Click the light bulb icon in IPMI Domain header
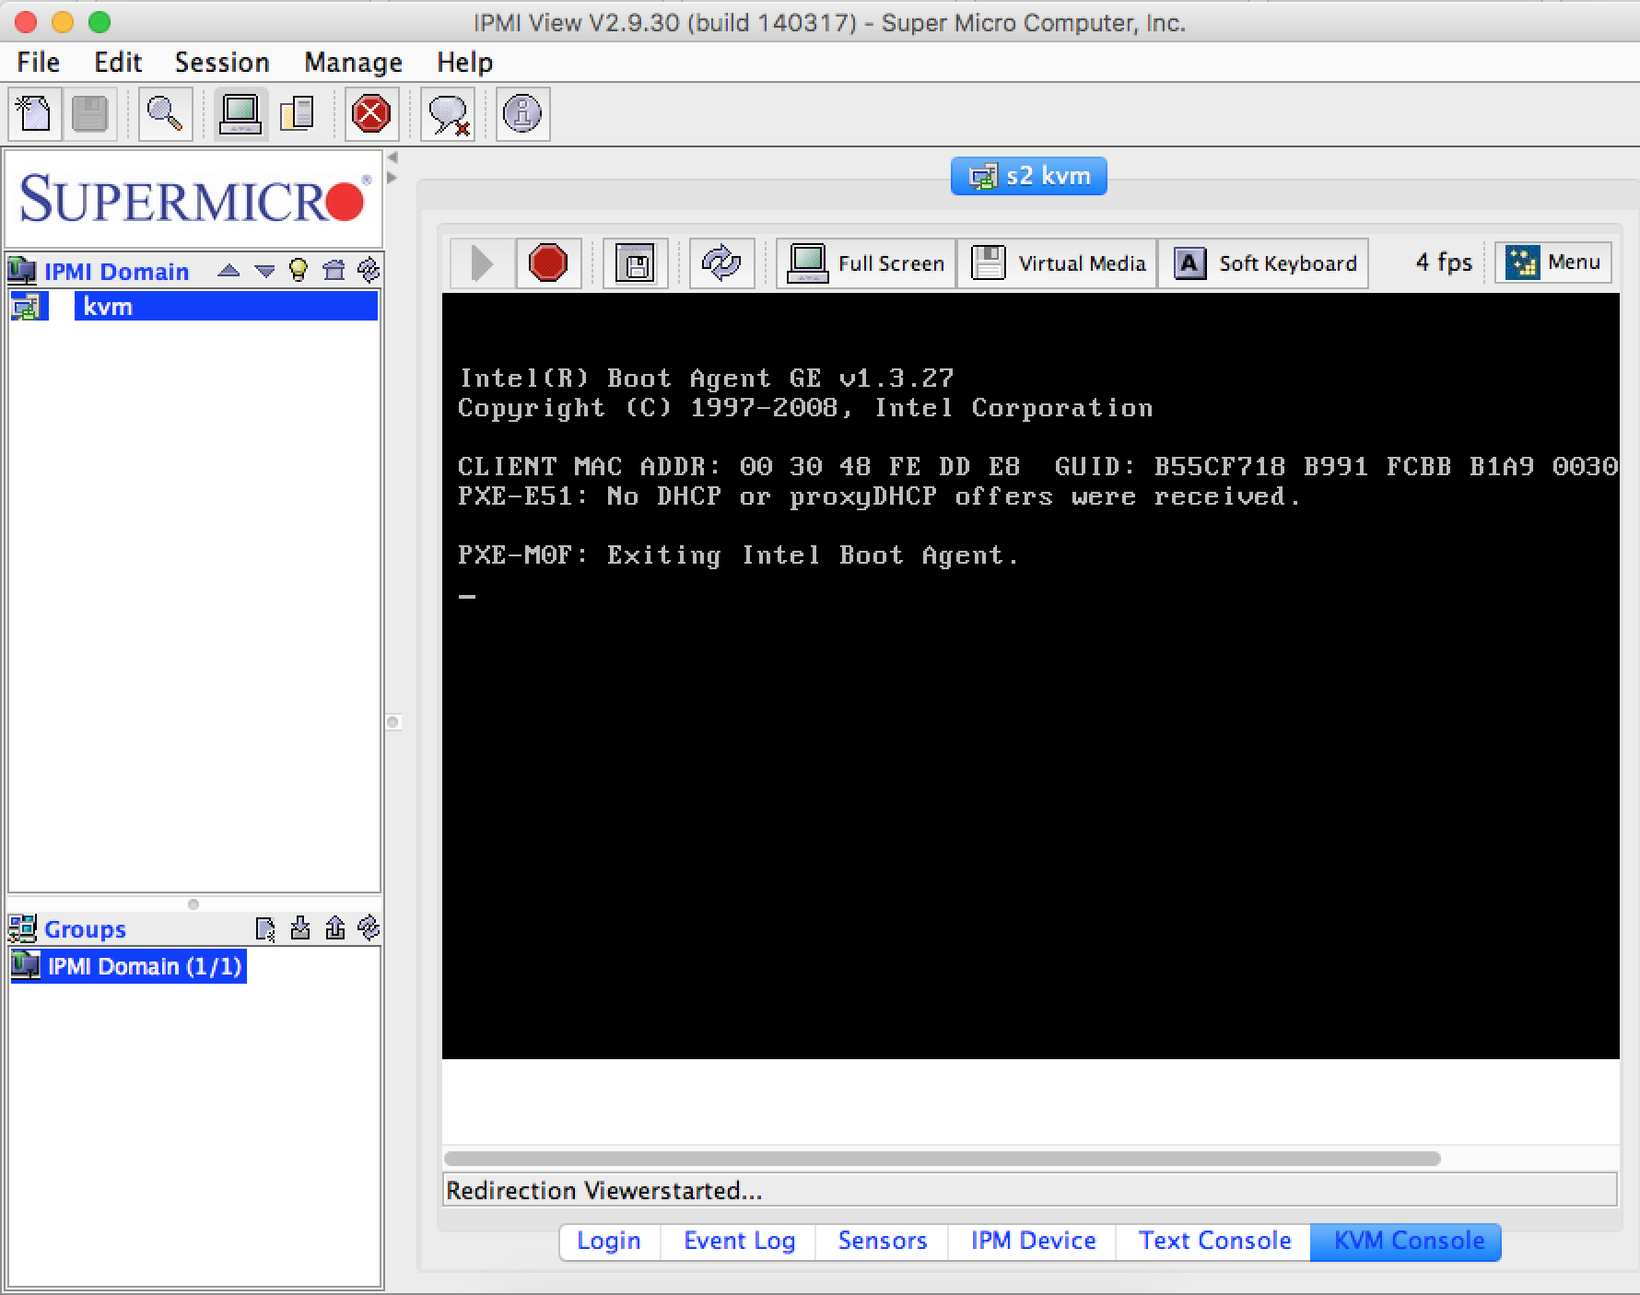 click(x=299, y=270)
